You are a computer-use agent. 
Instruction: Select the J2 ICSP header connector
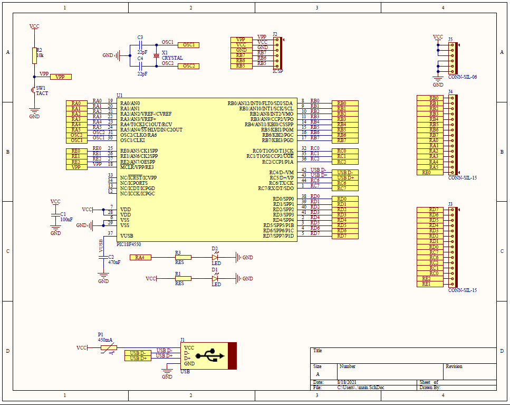pyautogui.click(x=277, y=53)
